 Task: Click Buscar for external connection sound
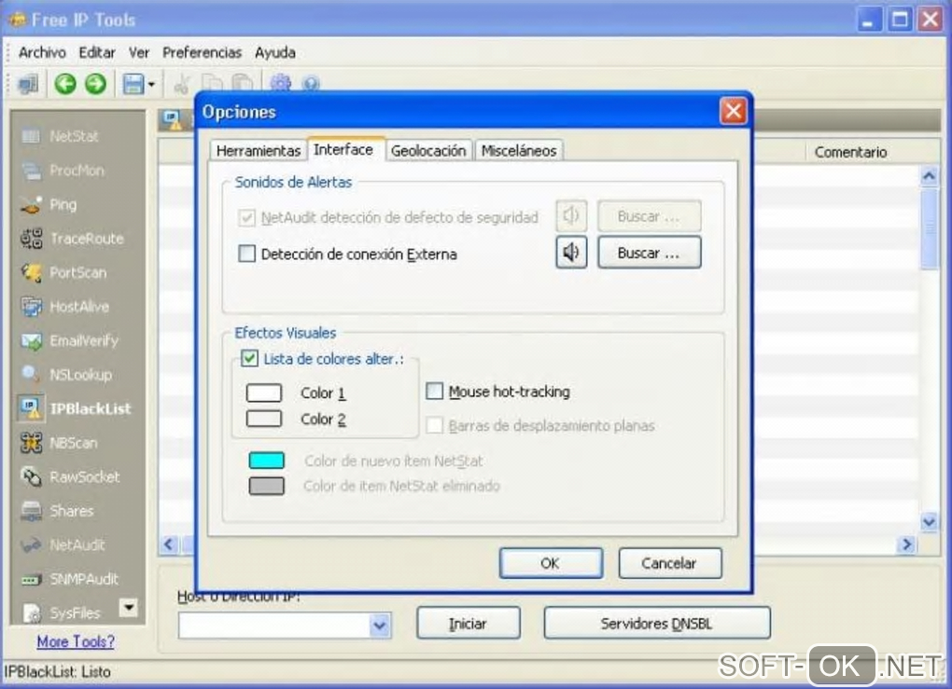pyautogui.click(x=649, y=253)
